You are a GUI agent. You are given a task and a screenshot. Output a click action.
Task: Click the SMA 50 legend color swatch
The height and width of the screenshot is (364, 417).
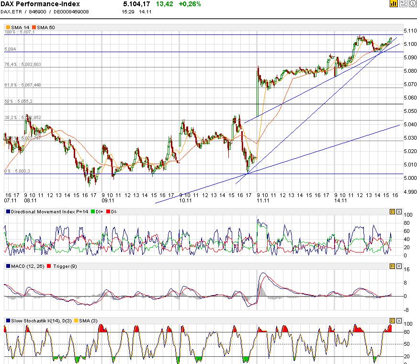(x=34, y=27)
